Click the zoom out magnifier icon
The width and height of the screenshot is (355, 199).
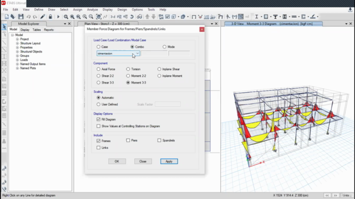click(x=91, y=17)
